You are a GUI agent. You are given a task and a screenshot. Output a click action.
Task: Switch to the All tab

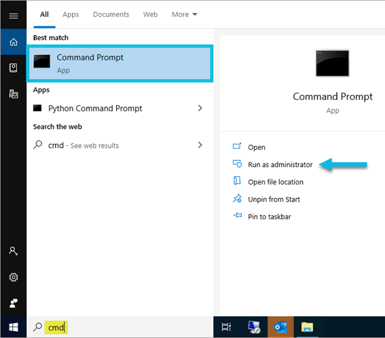[x=44, y=14]
